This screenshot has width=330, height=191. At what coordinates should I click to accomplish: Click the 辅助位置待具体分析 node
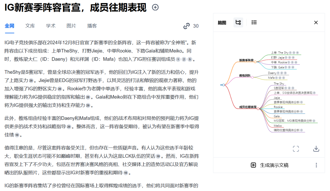point(286,130)
